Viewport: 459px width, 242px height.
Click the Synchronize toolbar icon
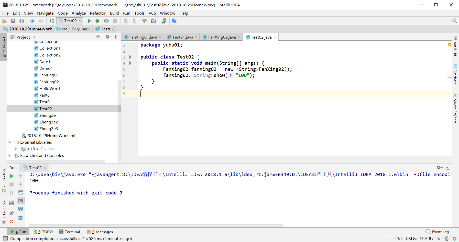(x=22, y=21)
